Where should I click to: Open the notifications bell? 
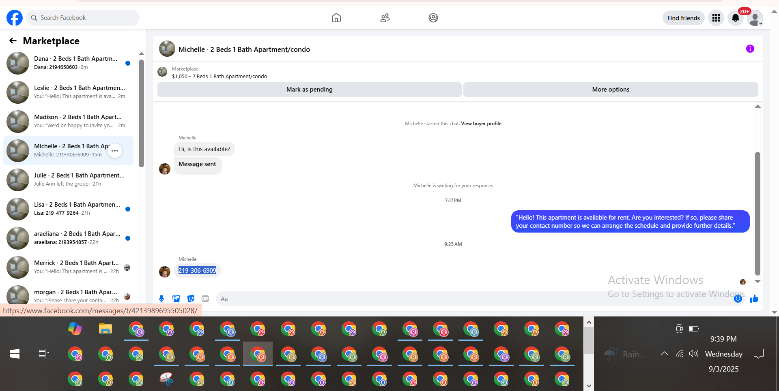(736, 18)
